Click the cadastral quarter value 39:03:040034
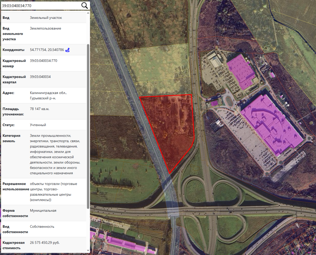The width and height of the screenshot is (316, 255). click(40, 77)
